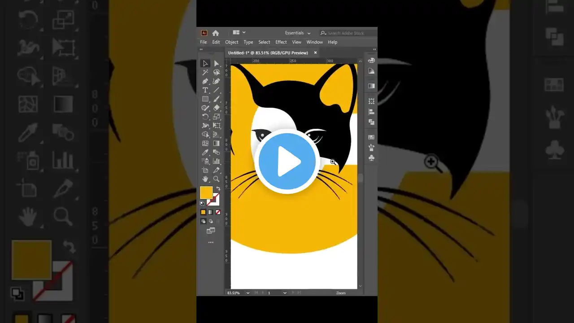This screenshot has height=323, width=574.
Task: Select the Symbol Sprayer tool
Action: click(x=205, y=161)
